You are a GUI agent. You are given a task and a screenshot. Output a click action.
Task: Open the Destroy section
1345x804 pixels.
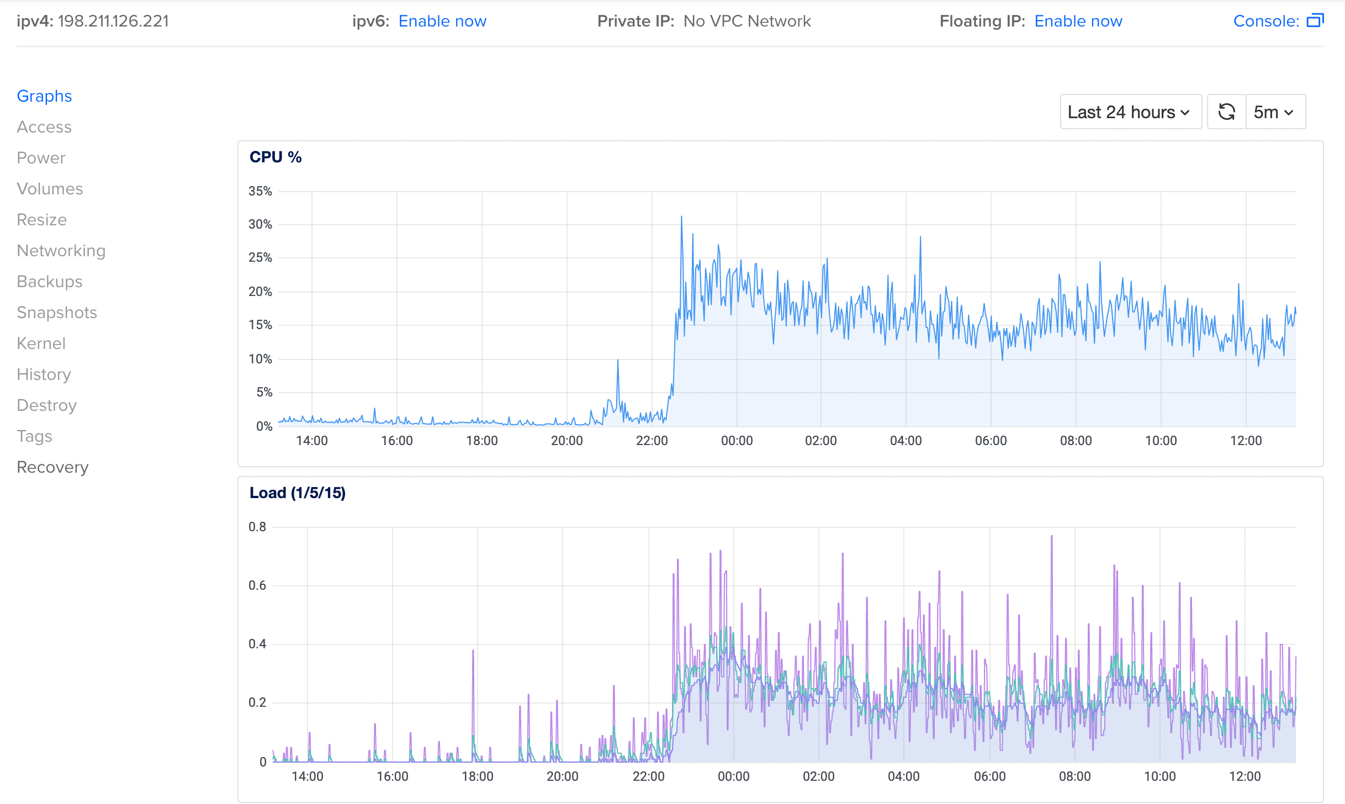click(46, 405)
